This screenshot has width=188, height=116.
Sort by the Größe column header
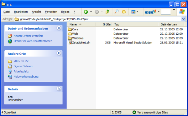pyautogui.click(x=104, y=24)
